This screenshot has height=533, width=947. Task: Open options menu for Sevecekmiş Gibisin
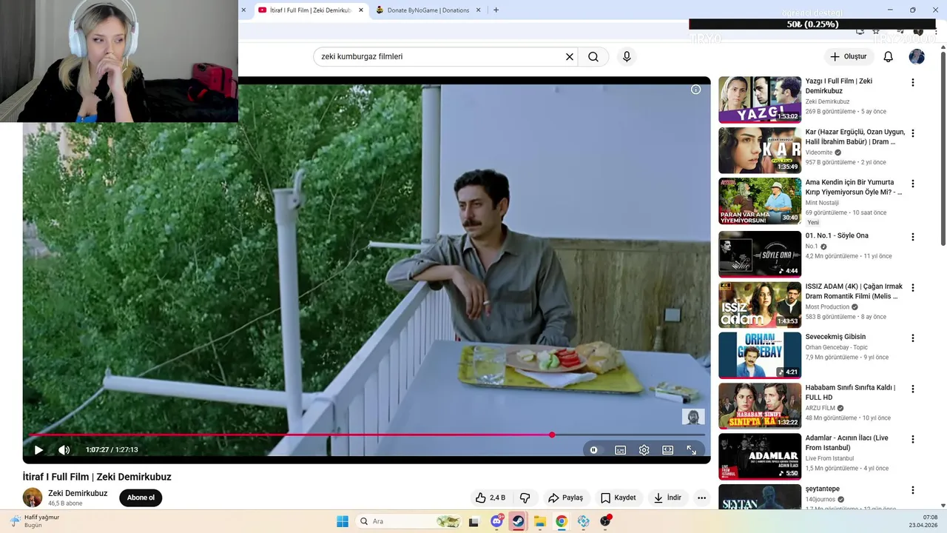(x=912, y=338)
